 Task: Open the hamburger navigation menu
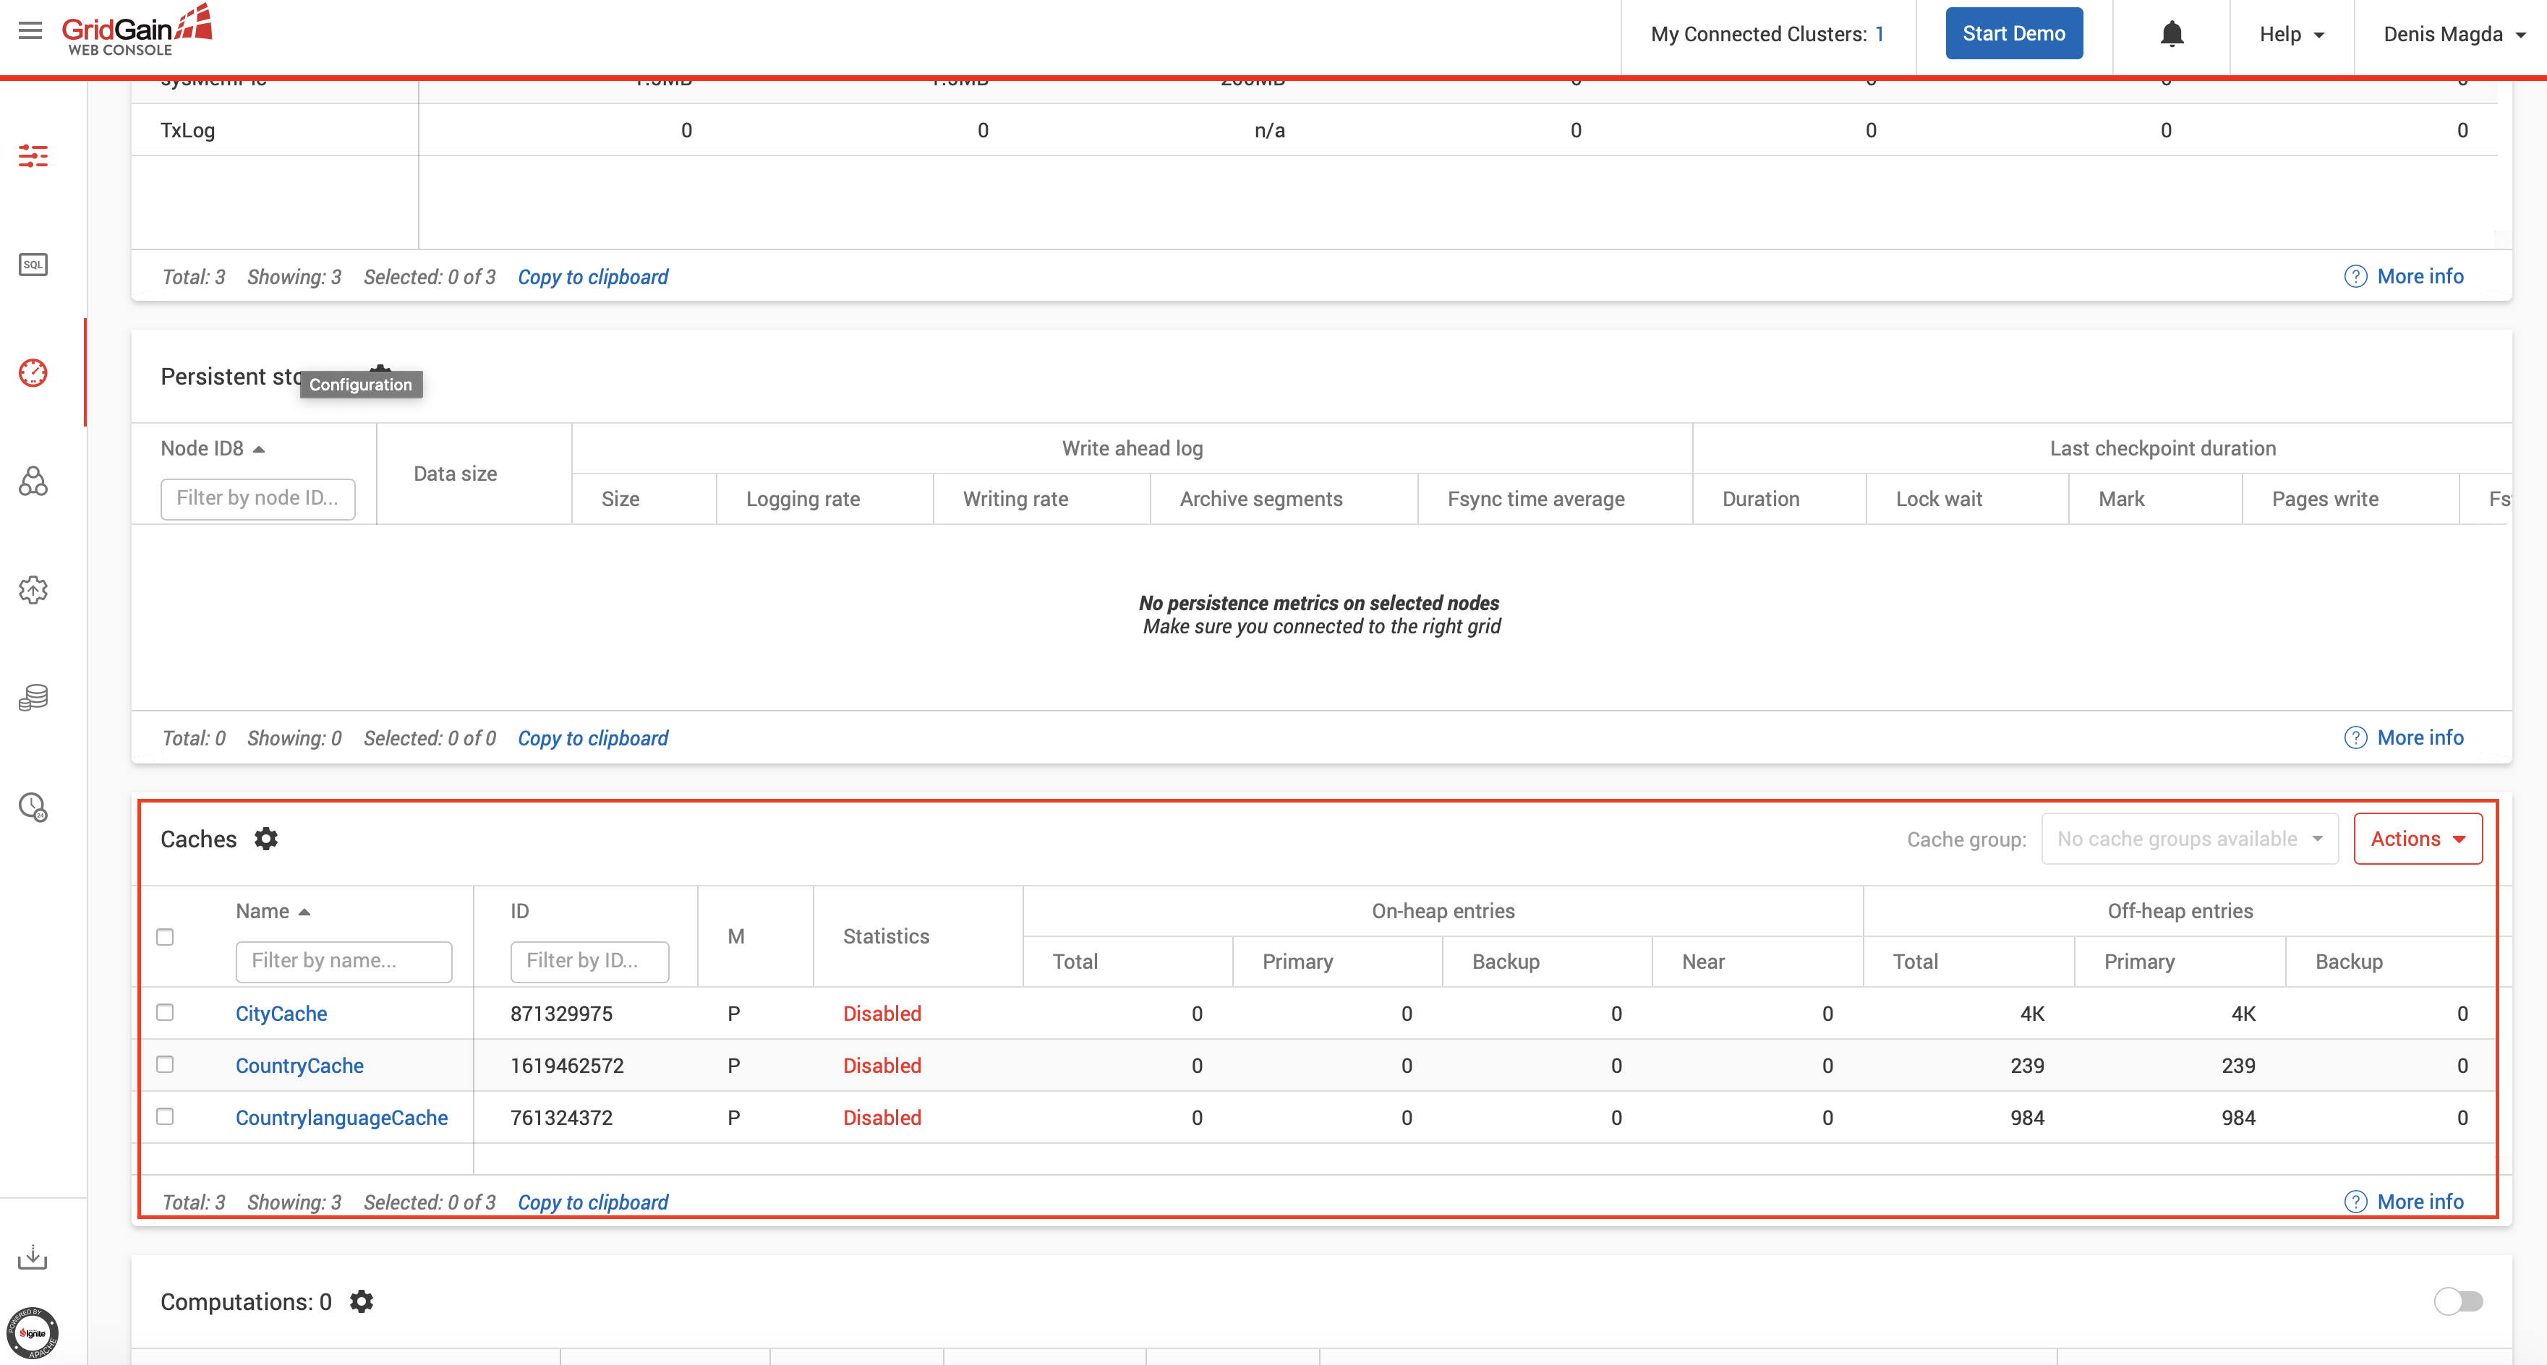(x=30, y=30)
